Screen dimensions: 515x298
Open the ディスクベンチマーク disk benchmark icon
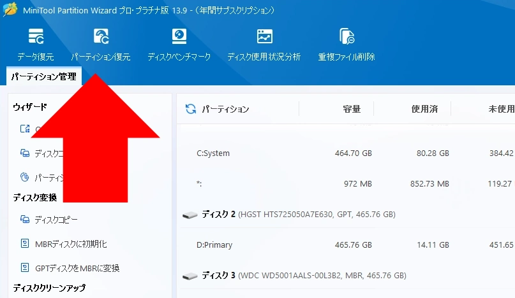click(x=179, y=36)
